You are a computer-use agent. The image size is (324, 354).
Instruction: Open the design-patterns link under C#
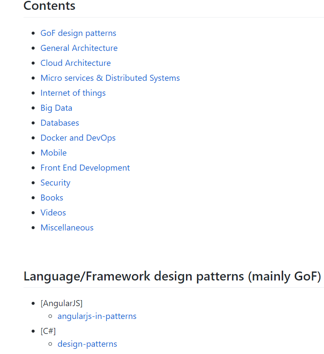87,344
